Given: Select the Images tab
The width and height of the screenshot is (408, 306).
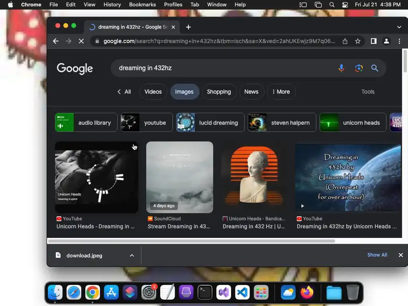Looking at the screenshot, I should coord(184,92).
